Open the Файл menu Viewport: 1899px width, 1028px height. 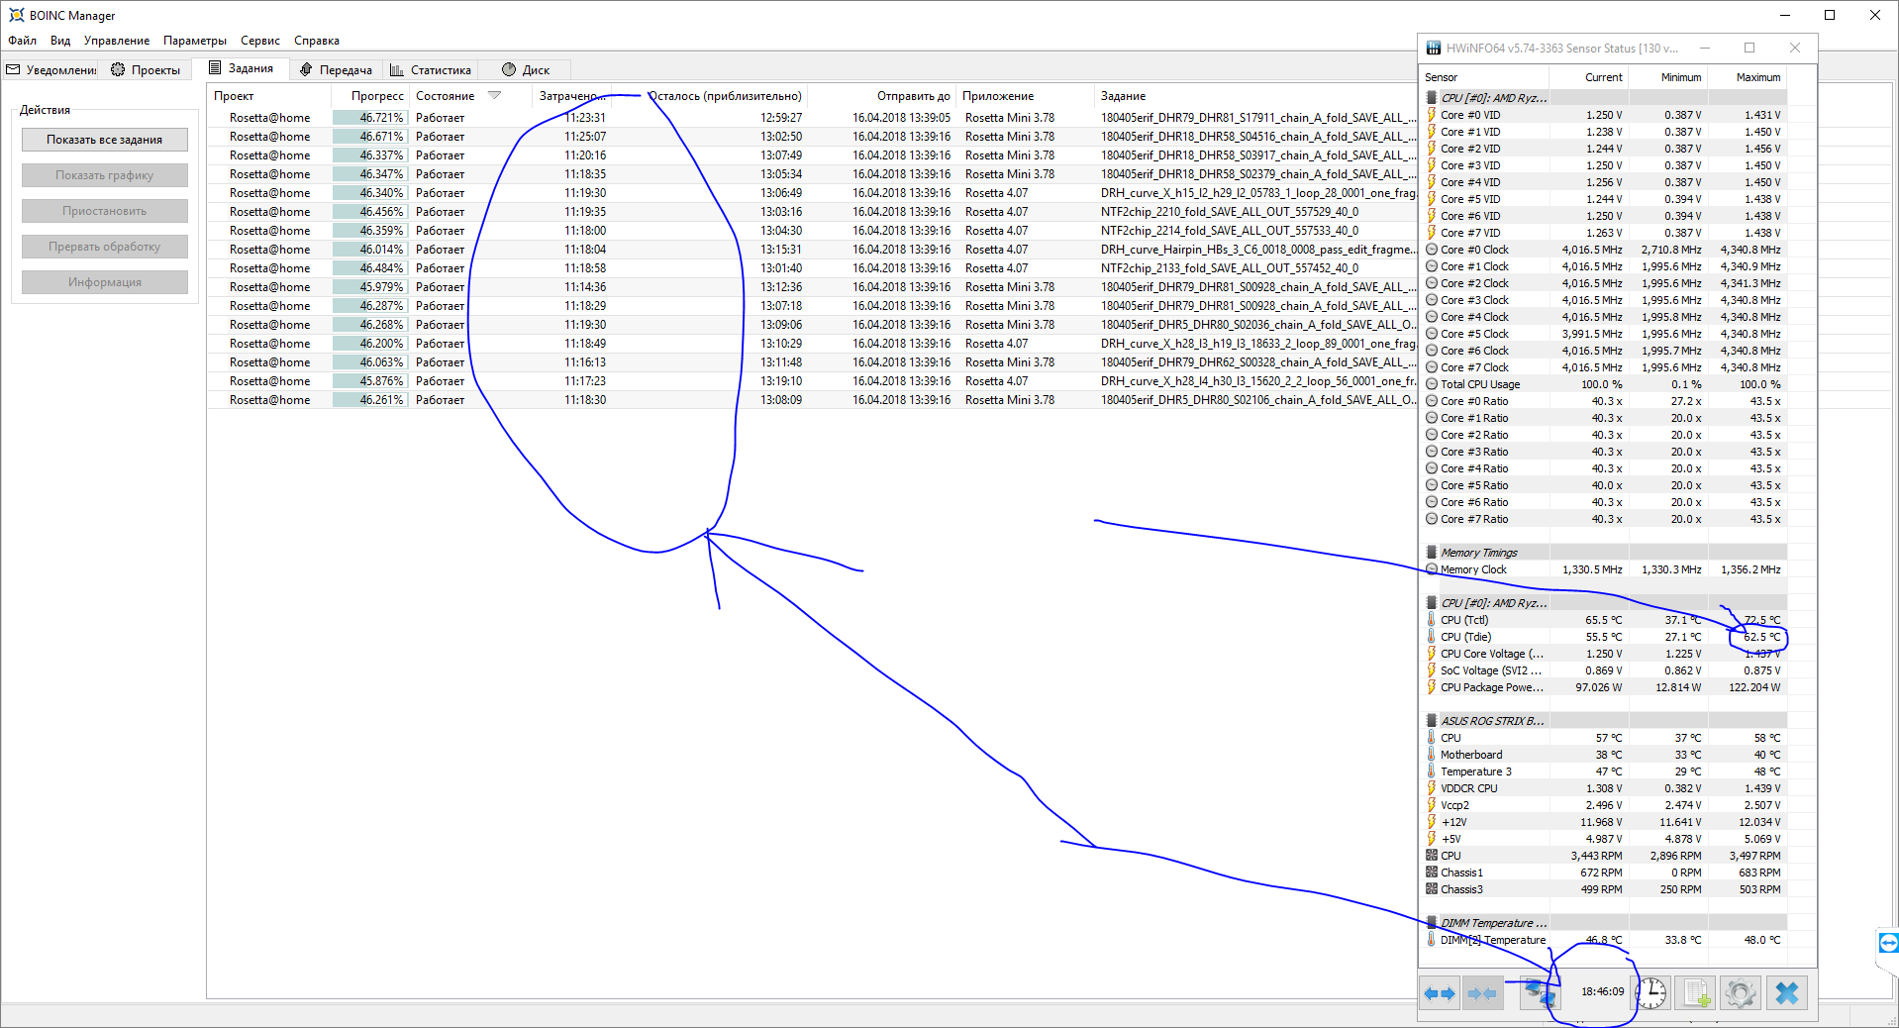[x=22, y=41]
